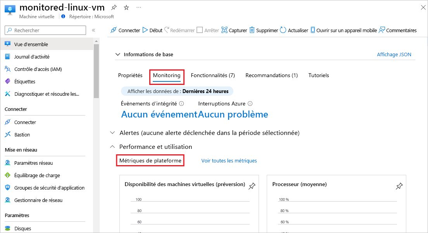This screenshot has height=233, width=428.
Task: Select Vue d'ensemble in sidebar
Action: [x=47, y=44]
